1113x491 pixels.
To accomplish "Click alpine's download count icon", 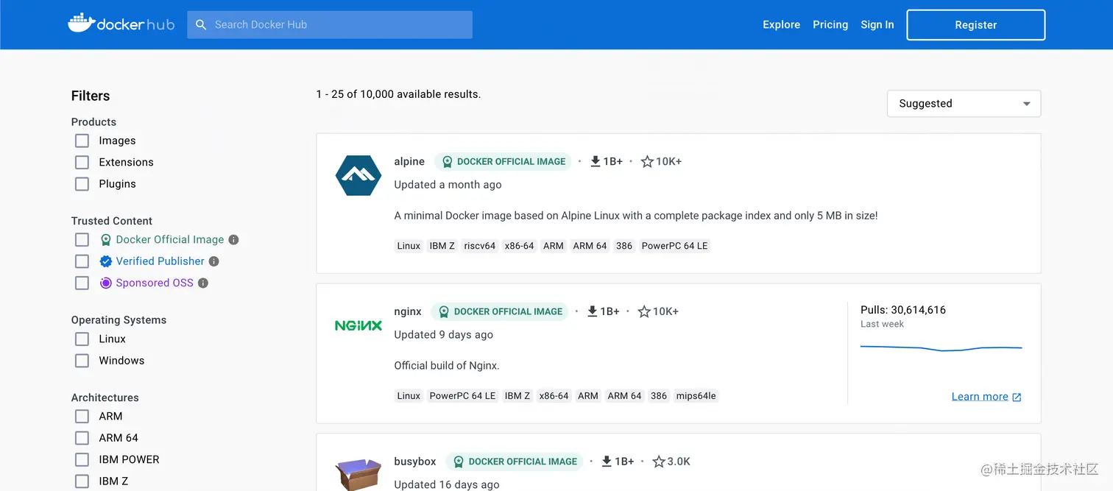I will [x=596, y=161].
